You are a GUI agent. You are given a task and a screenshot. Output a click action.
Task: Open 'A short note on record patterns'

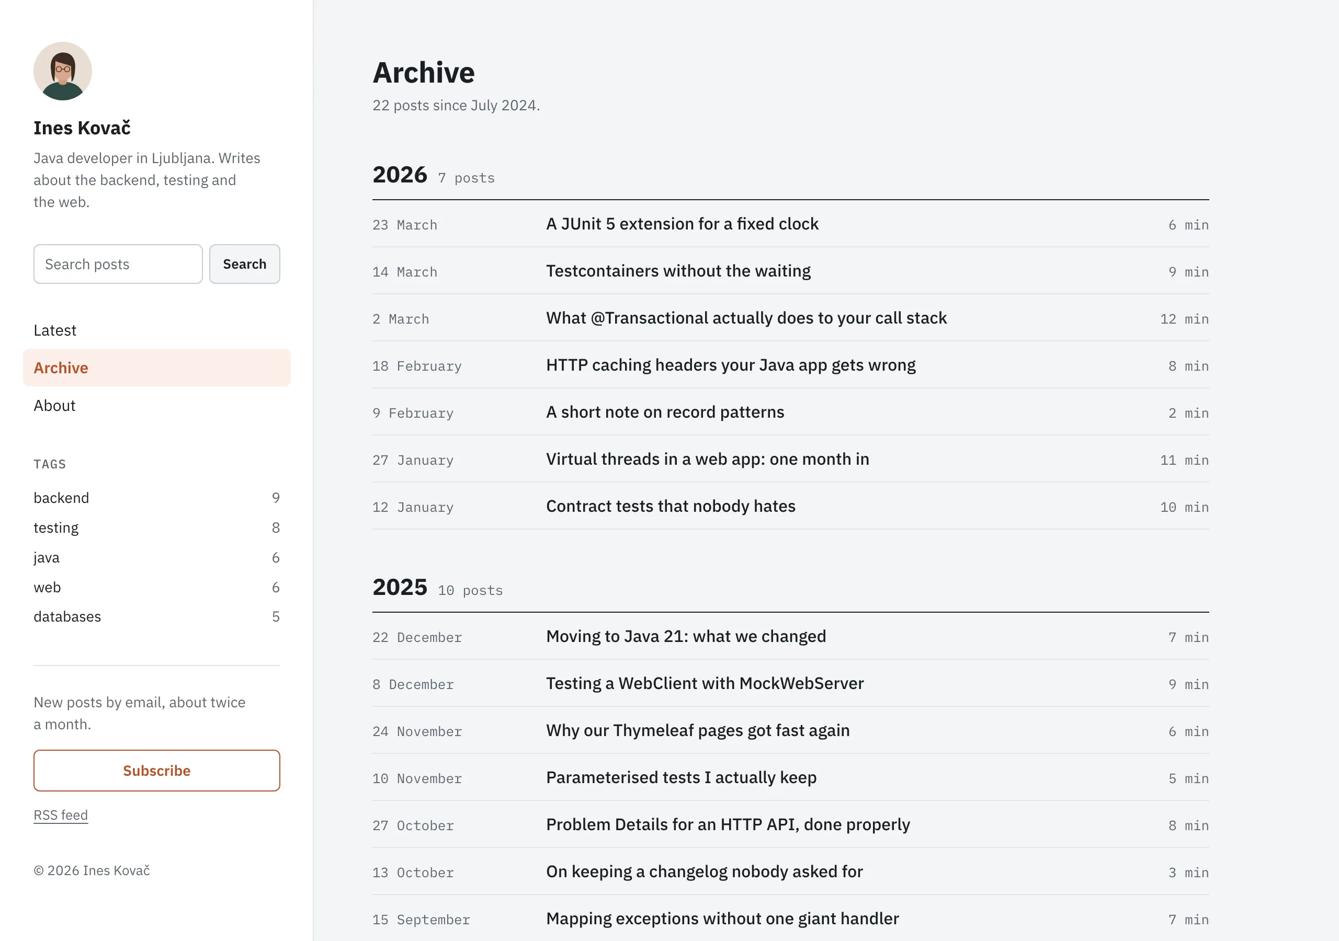click(x=665, y=412)
